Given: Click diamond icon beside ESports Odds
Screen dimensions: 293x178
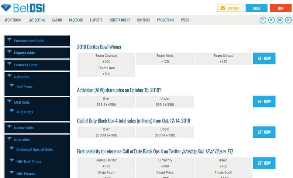Looking at the screenshot, I should click(x=9, y=51).
